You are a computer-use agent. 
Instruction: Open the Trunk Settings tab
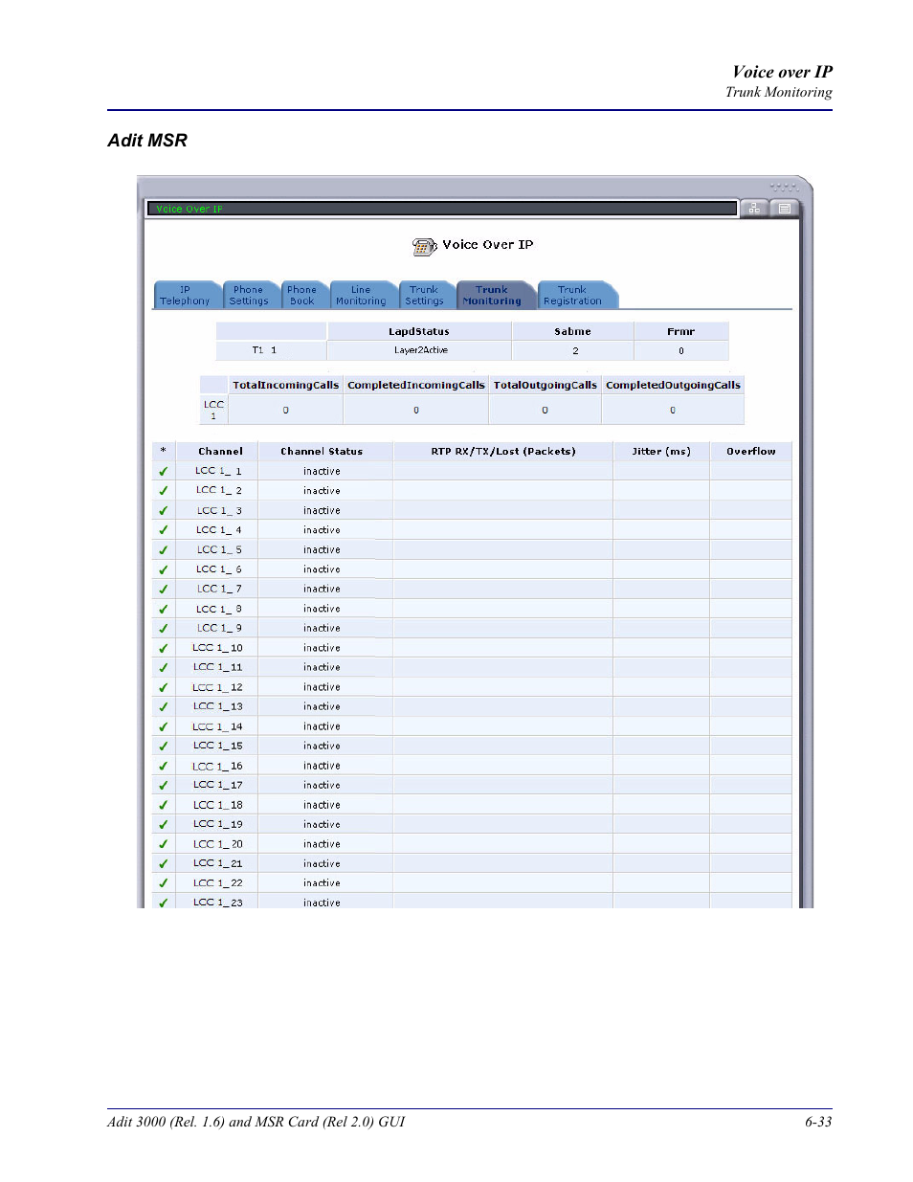point(424,296)
